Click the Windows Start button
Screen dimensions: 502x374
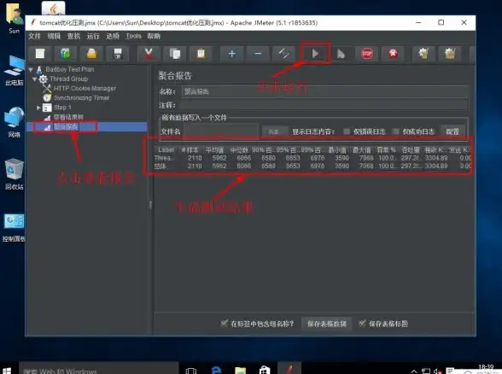click(x=7, y=371)
